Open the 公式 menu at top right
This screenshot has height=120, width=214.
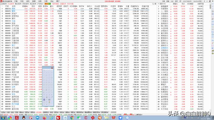point(172,1)
